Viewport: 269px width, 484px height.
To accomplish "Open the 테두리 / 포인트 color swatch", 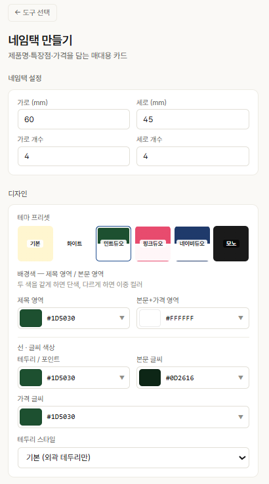I will tap(31, 378).
